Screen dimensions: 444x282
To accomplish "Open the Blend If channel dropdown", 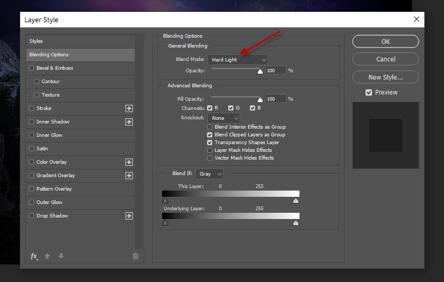I will (x=210, y=174).
